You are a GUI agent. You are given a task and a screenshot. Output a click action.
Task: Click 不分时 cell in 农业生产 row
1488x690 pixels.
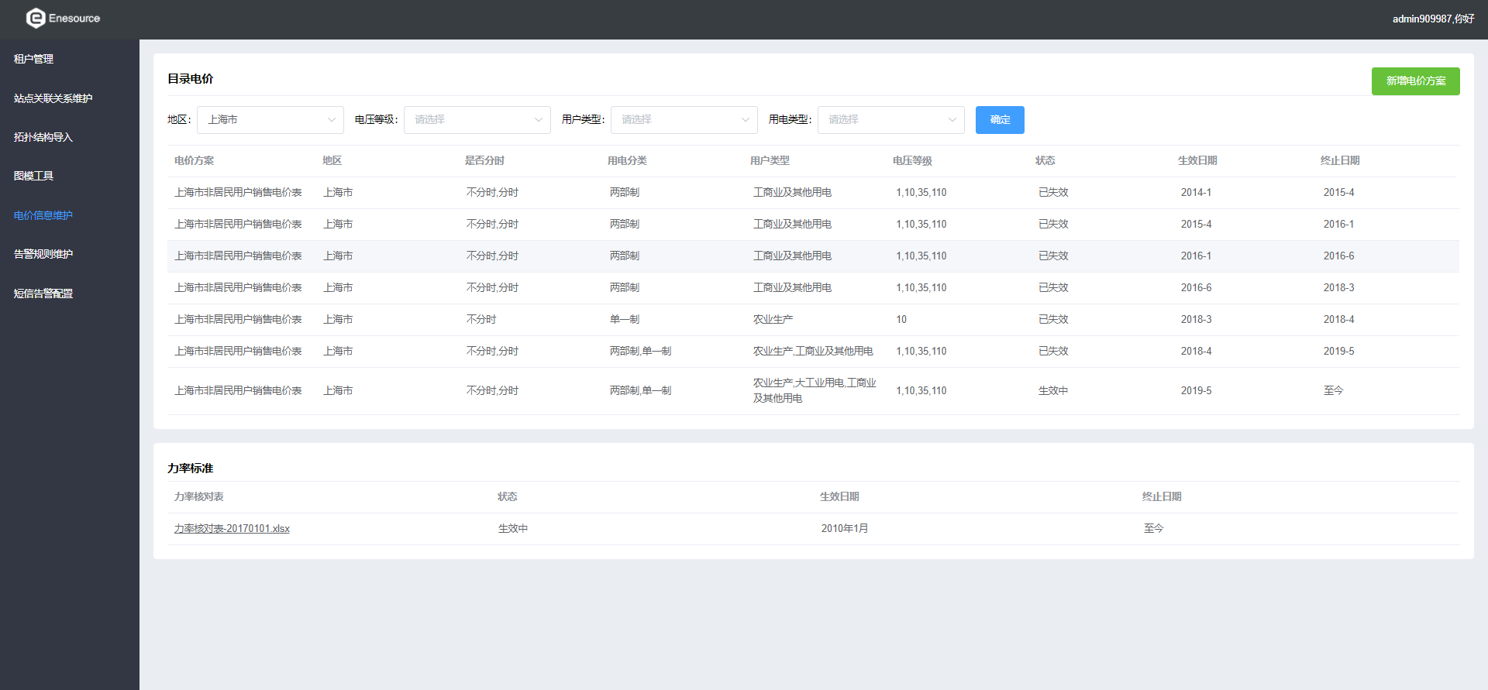[480, 319]
